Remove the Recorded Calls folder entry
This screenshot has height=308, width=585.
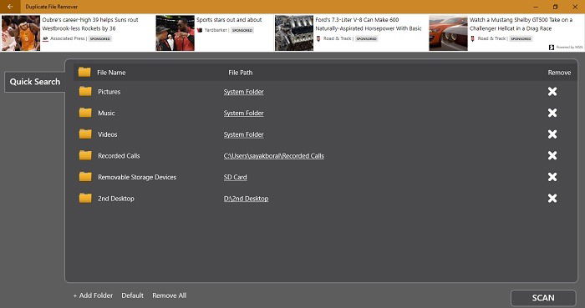pos(552,155)
